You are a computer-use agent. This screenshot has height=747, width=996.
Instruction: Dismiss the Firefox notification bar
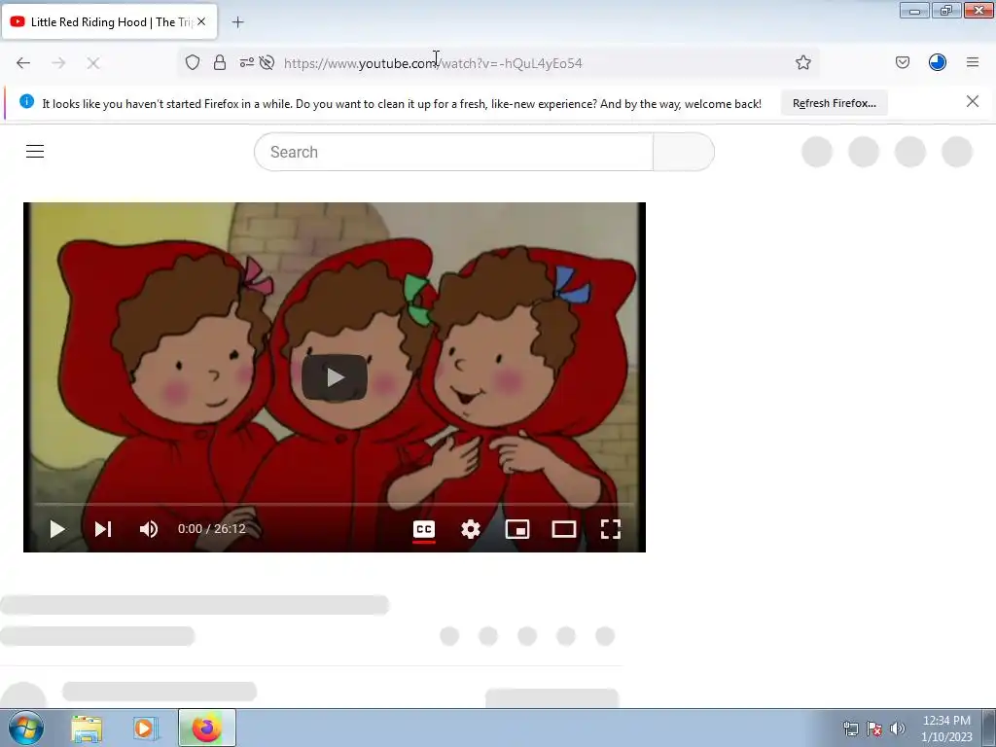[973, 101]
